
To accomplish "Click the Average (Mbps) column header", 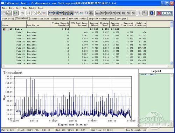I will pos(94,24).
